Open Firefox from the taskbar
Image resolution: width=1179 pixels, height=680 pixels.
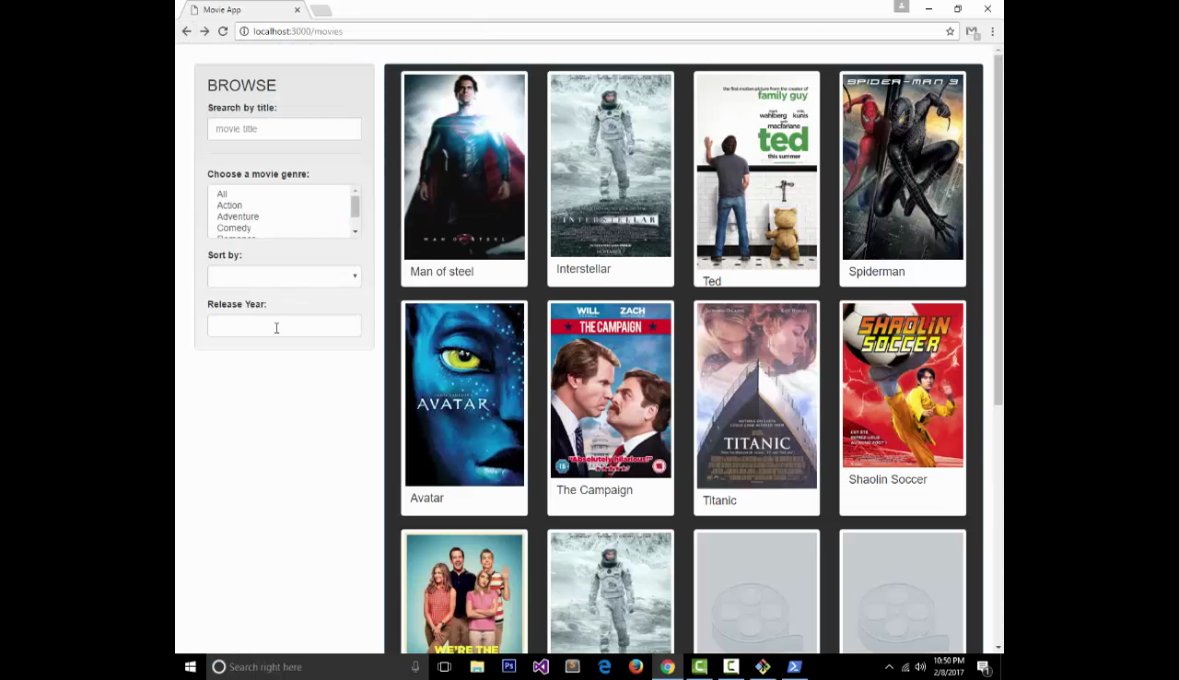pos(636,667)
